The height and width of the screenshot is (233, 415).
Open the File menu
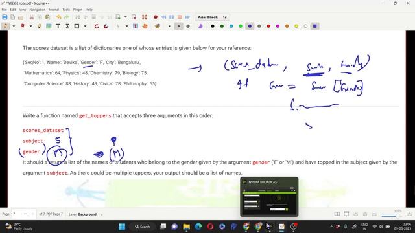click(x=4, y=10)
